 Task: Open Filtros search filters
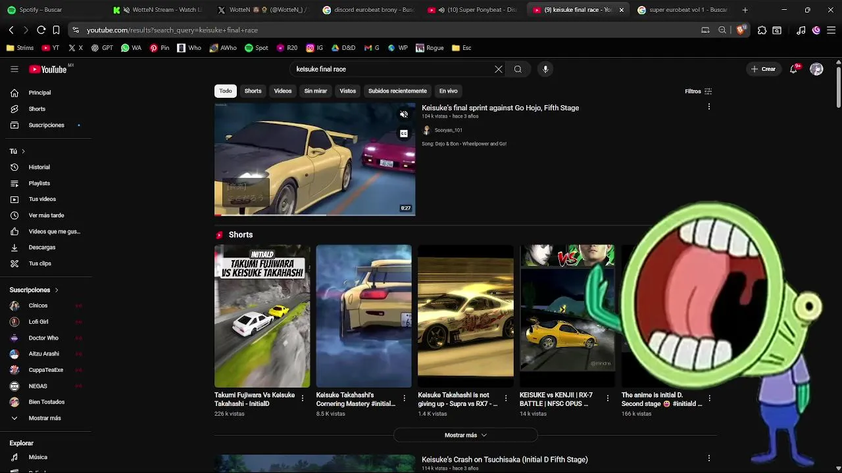[x=698, y=91]
